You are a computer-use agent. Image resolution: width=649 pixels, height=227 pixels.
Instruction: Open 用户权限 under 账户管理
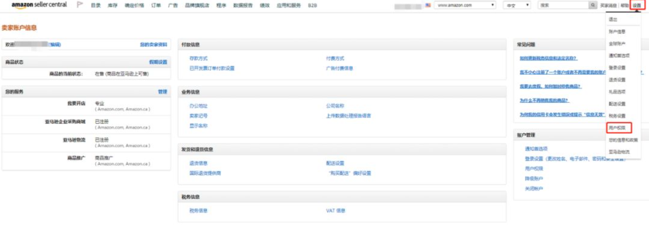(534, 169)
